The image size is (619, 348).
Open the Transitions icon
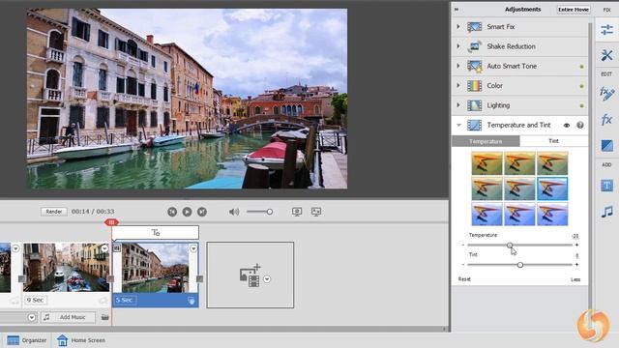click(606, 145)
